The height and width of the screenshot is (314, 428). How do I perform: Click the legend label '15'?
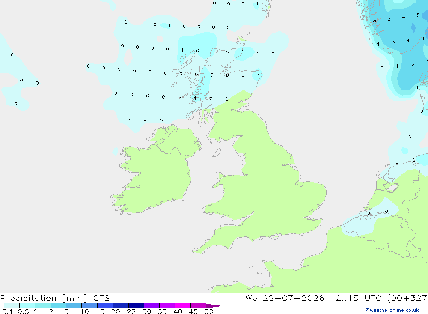[100, 311]
